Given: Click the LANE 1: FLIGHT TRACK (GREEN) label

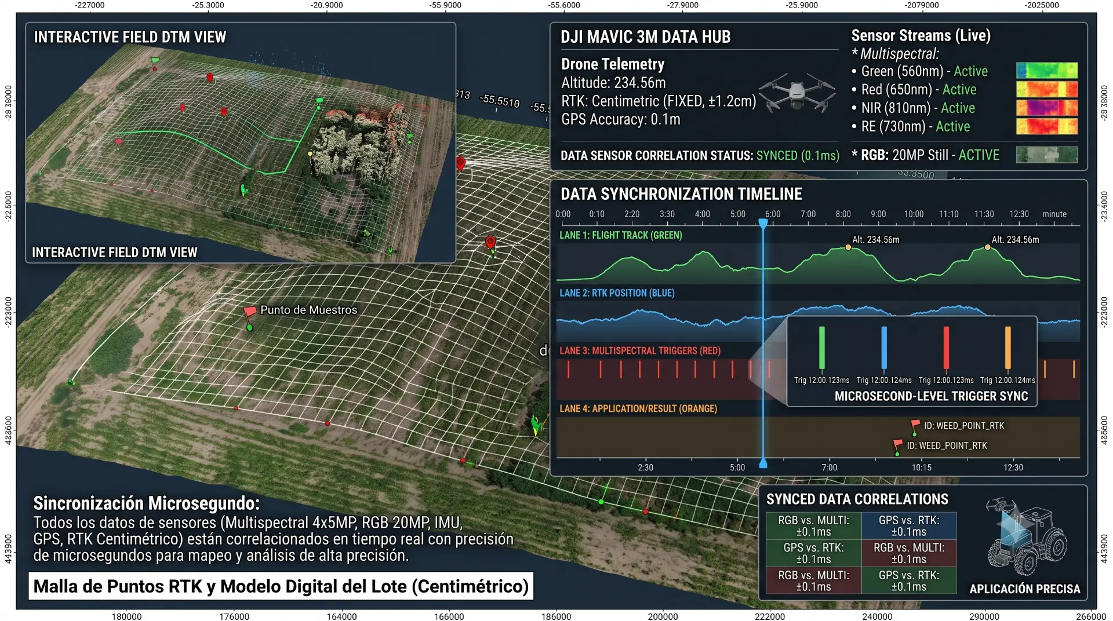Looking at the screenshot, I should coord(620,235).
